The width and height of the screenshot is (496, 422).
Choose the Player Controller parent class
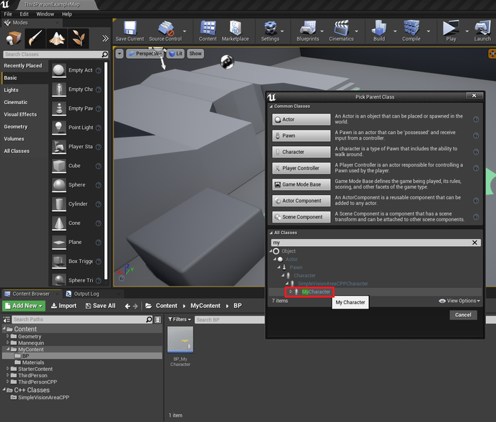[x=301, y=168]
